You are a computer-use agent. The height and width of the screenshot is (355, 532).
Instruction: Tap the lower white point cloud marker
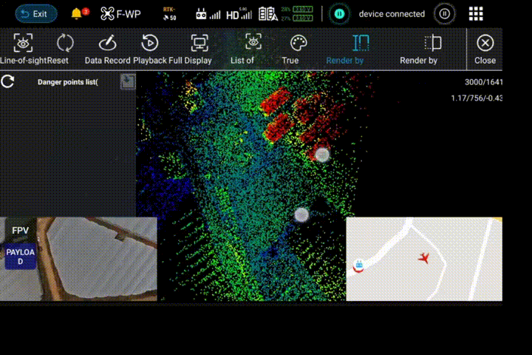301,214
